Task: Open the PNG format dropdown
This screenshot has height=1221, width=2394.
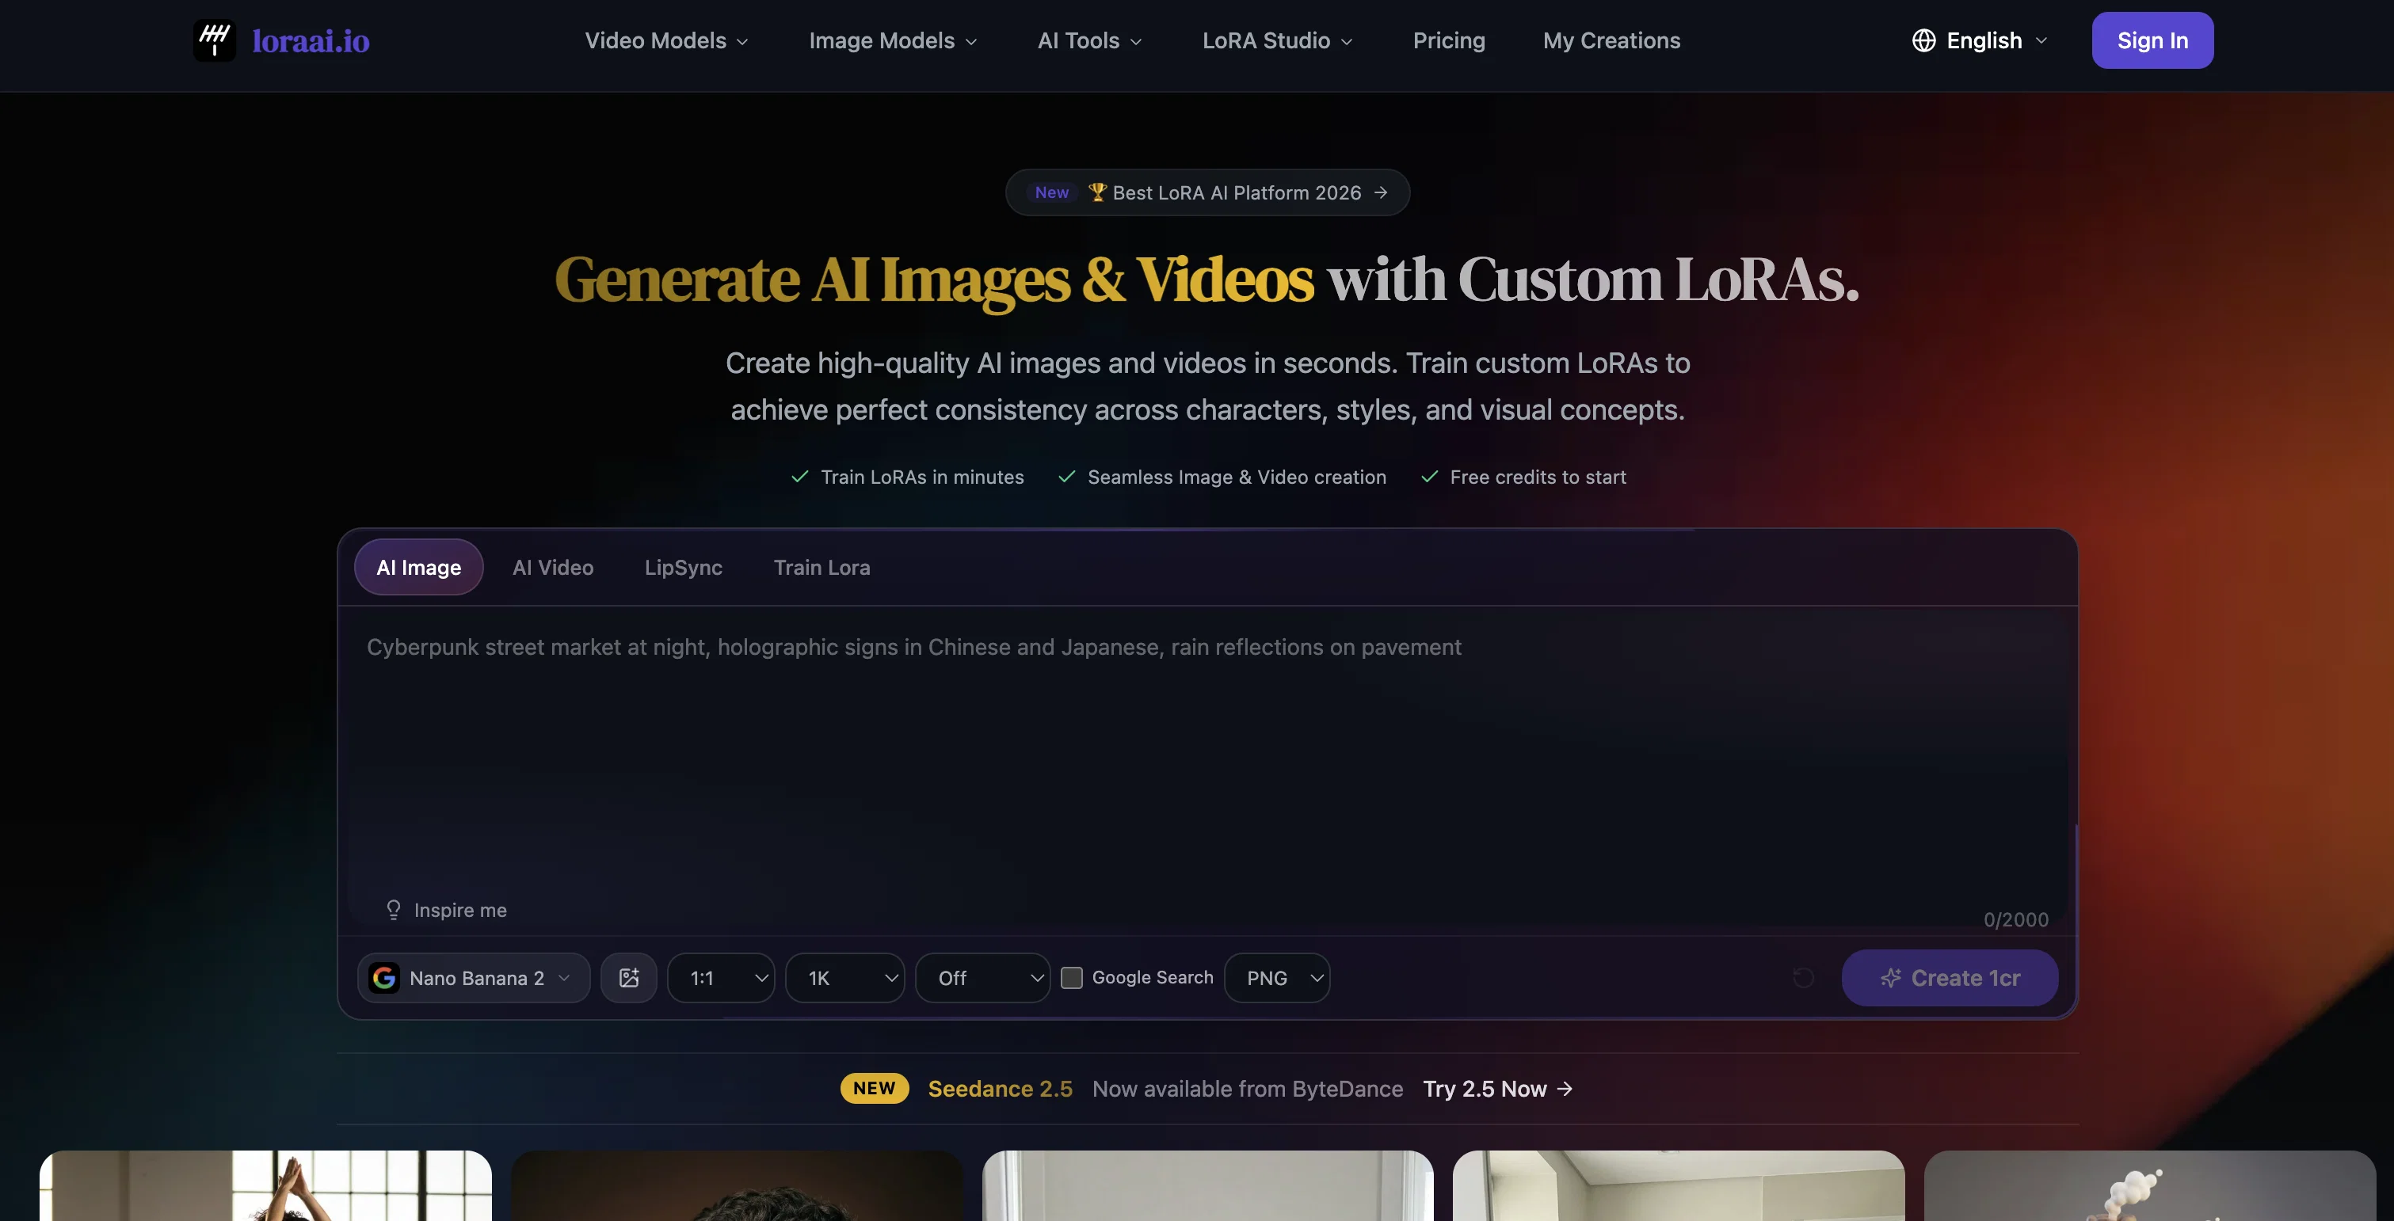Action: pyautogui.click(x=1277, y=978)
